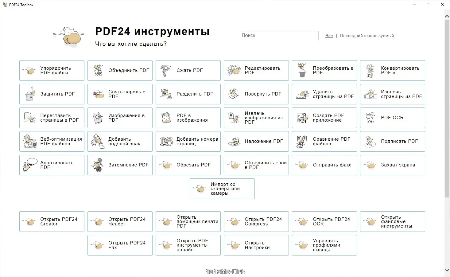Launch Открыть PDF24 Creator
Screen dimensions: 450x277
52,221
